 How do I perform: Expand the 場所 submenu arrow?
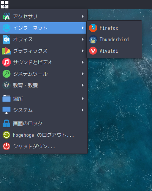click(x=82, y=99)
